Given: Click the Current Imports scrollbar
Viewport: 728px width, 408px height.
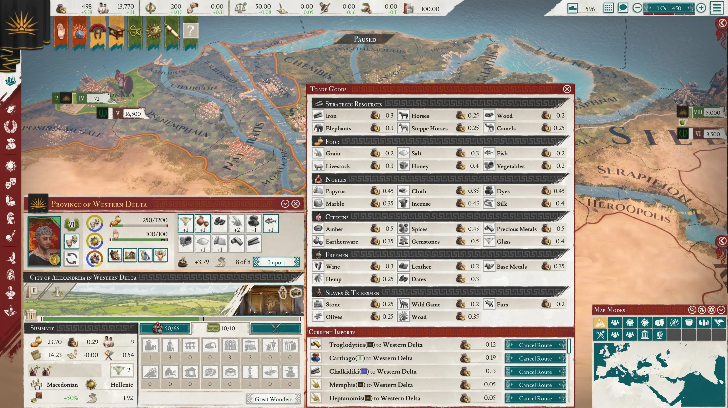Looking at the screenshot, I should [x=569, y=346].
